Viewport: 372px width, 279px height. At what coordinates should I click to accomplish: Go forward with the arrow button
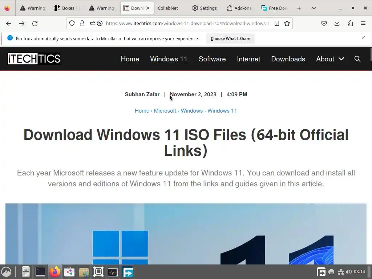pyautogui.click(x=22, y=24)
